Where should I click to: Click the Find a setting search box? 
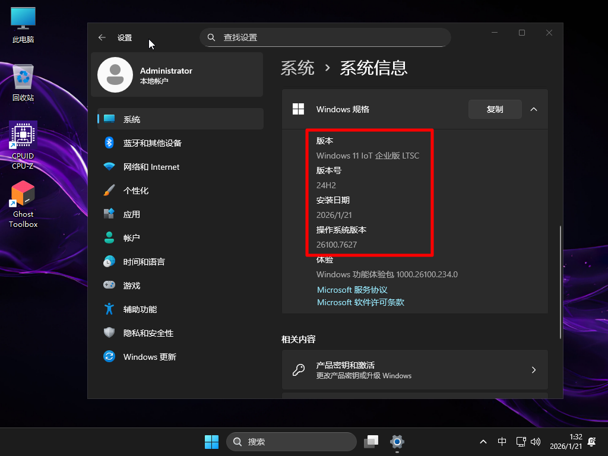pos(325,37)
